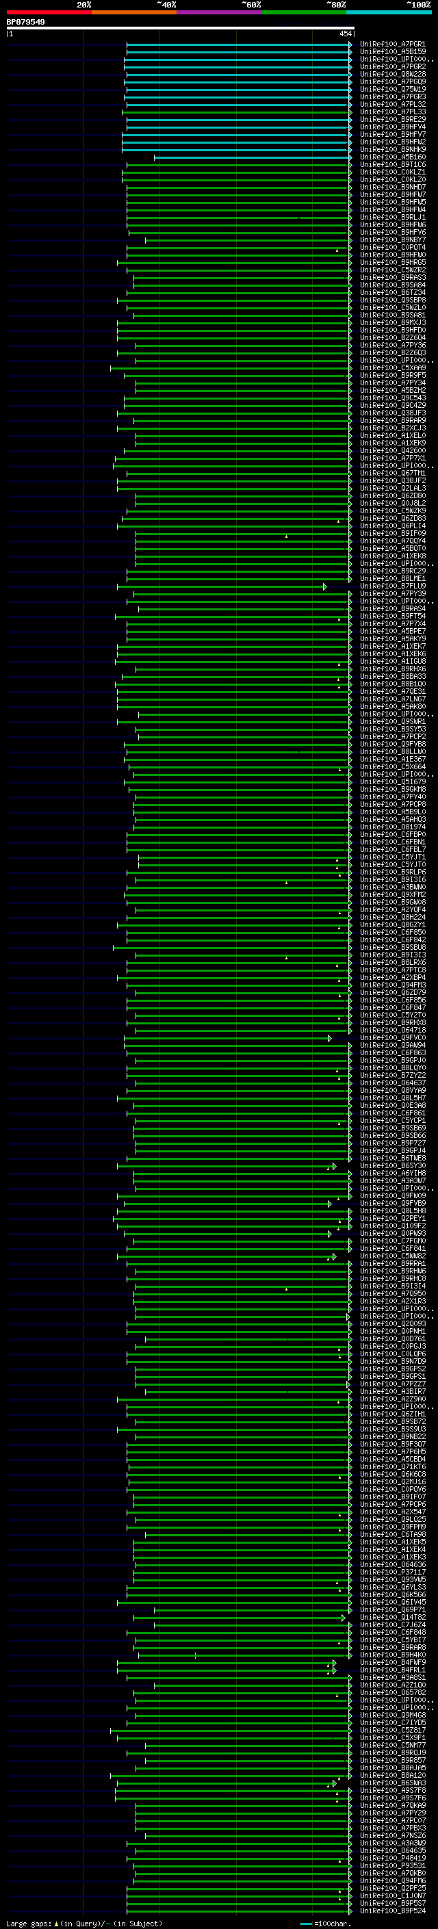
Task: Select hit label UniRef100_B9RLJ1
Action: pyautogui.click(x=392, y=217)
